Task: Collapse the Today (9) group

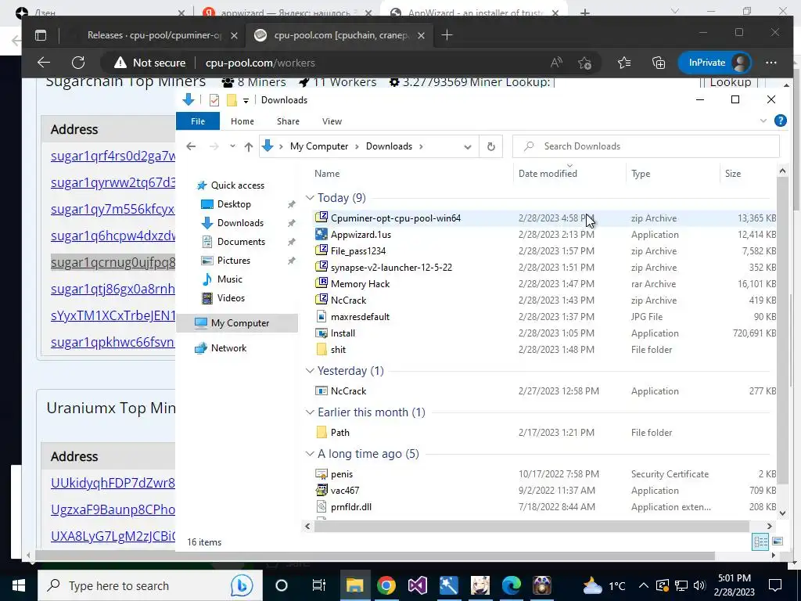Action: point(310,198)
